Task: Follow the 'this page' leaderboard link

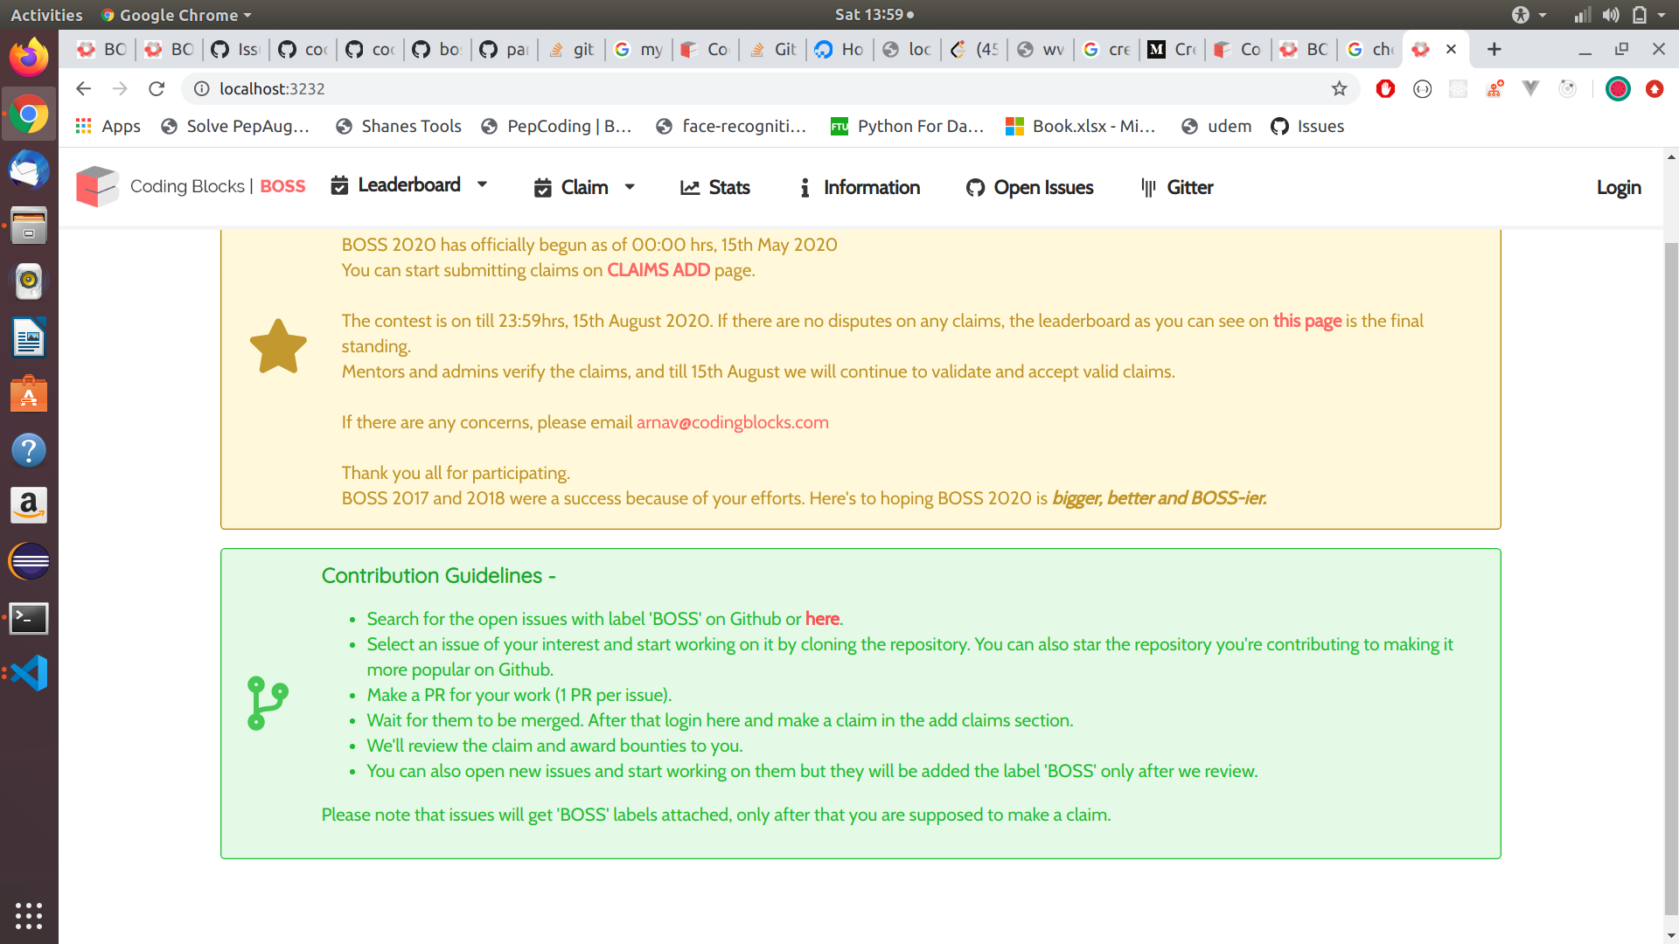Action: (1306, 321)
